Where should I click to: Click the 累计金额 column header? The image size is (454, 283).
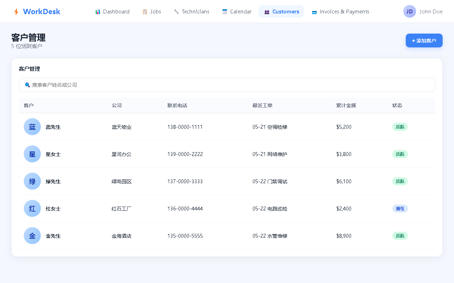[x=346, y=105]
